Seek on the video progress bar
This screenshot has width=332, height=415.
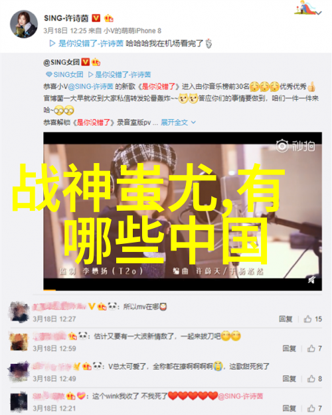click(183, 290)
